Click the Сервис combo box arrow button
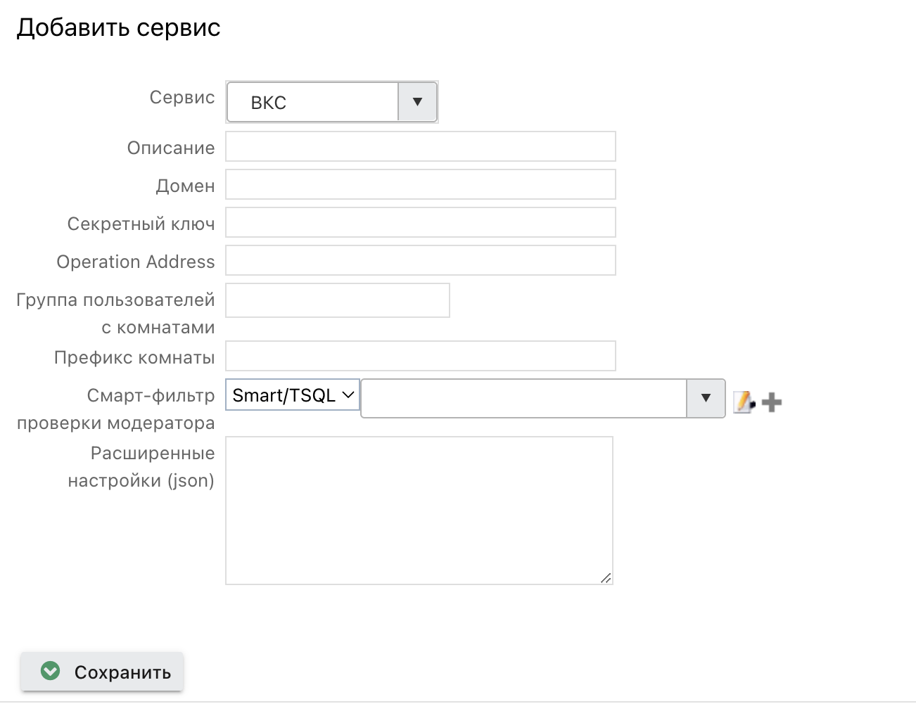 pos(417,102)
